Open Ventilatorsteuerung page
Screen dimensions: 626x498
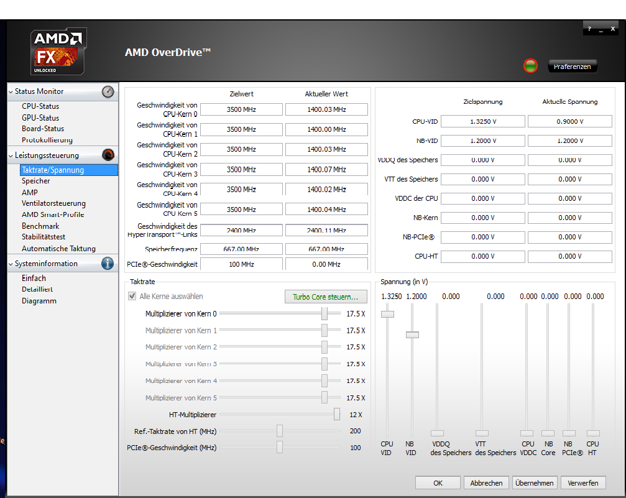[x=53, y=203]
